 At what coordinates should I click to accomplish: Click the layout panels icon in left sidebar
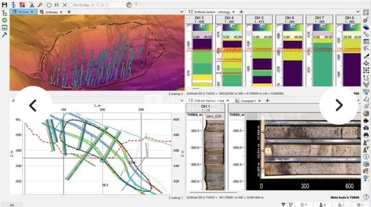tap(5, 28)
